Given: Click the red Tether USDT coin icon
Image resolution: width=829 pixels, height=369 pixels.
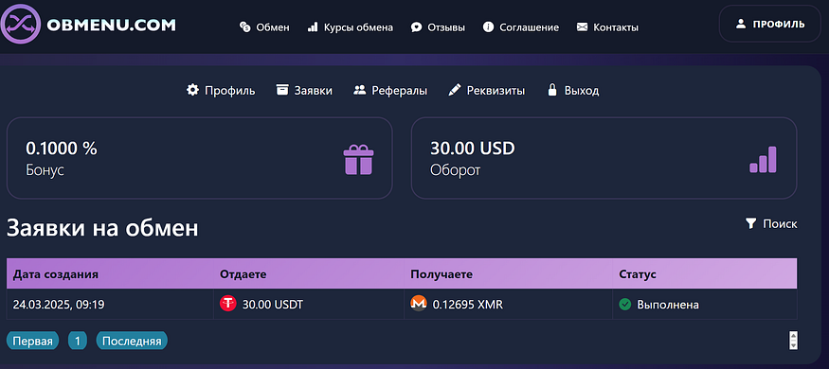Looking at the screenshot, I should click(228, 304).
